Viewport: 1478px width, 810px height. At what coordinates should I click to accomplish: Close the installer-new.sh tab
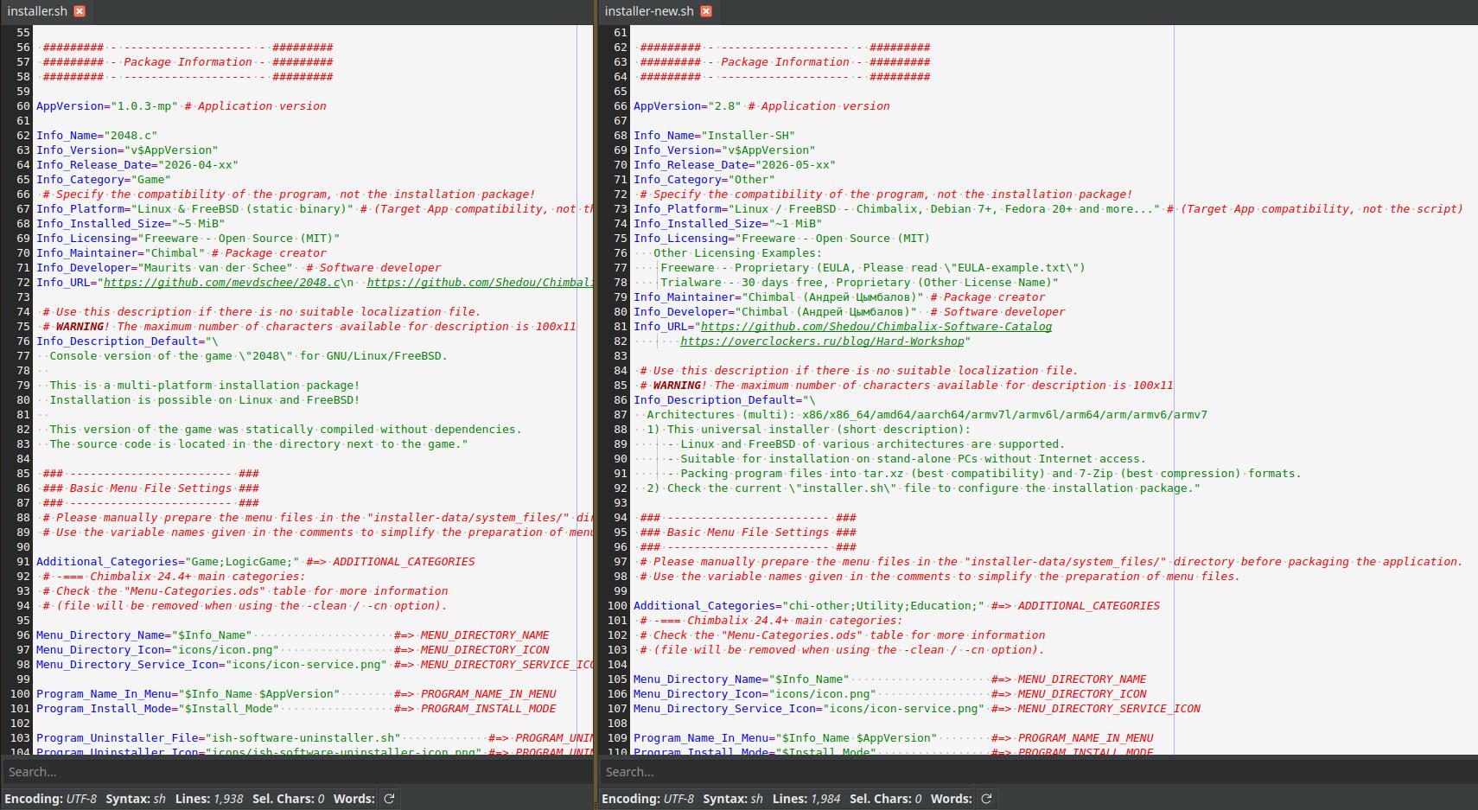pos(706,11)
